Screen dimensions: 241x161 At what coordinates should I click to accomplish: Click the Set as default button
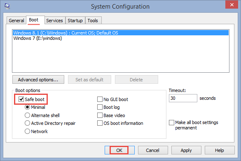pos(89,80)
